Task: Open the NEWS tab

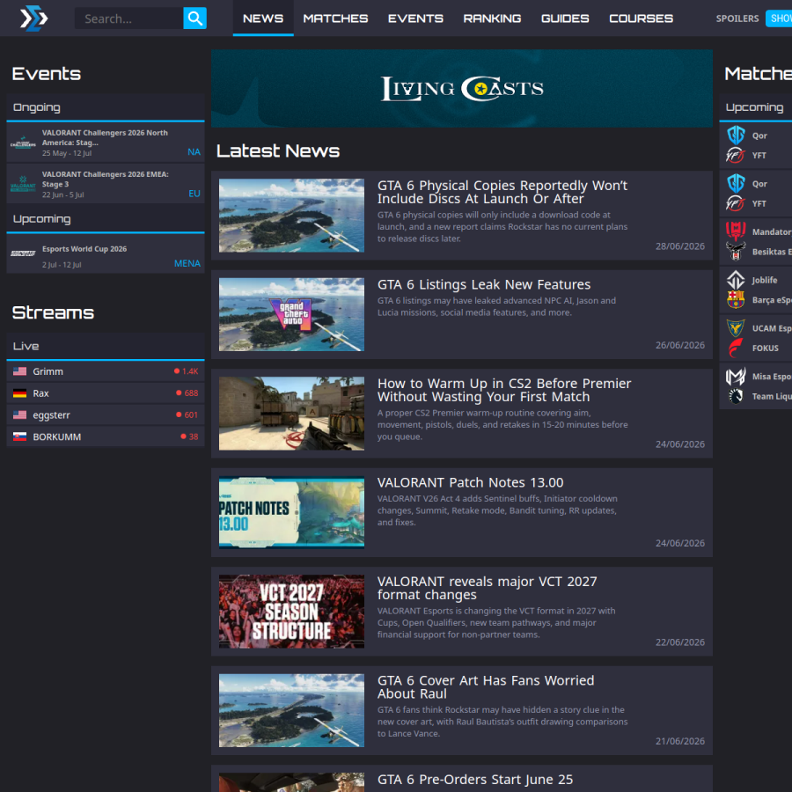Action: [263, 18]
